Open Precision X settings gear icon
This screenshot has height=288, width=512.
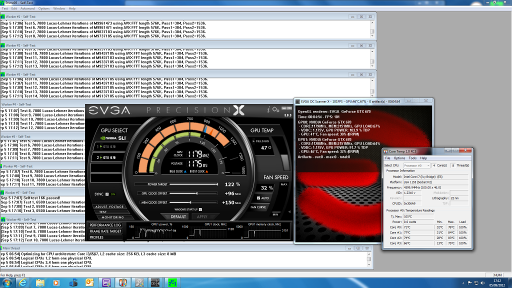pyautogui.click(x=275, y=110)
